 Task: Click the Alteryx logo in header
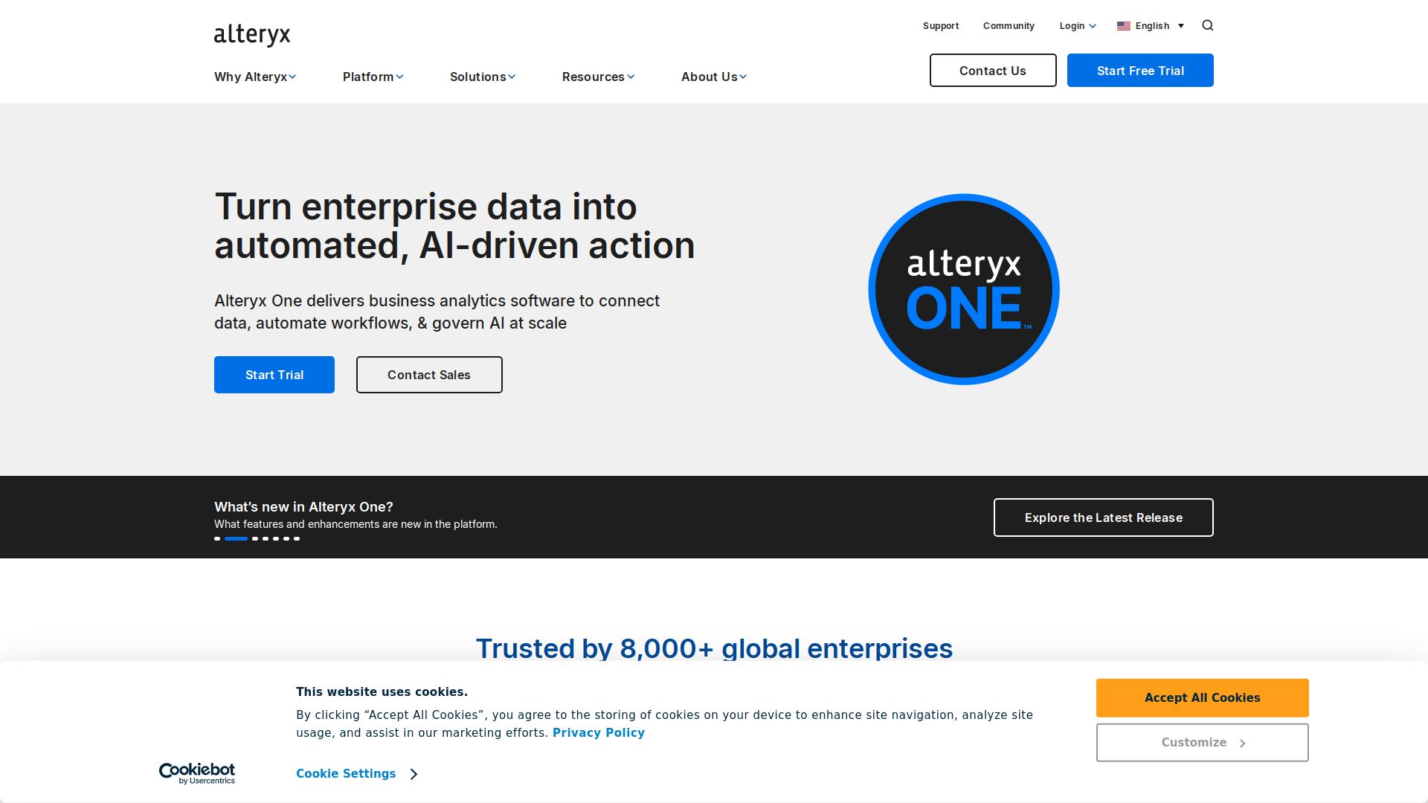pyautogui.click(x=252, y=35)
